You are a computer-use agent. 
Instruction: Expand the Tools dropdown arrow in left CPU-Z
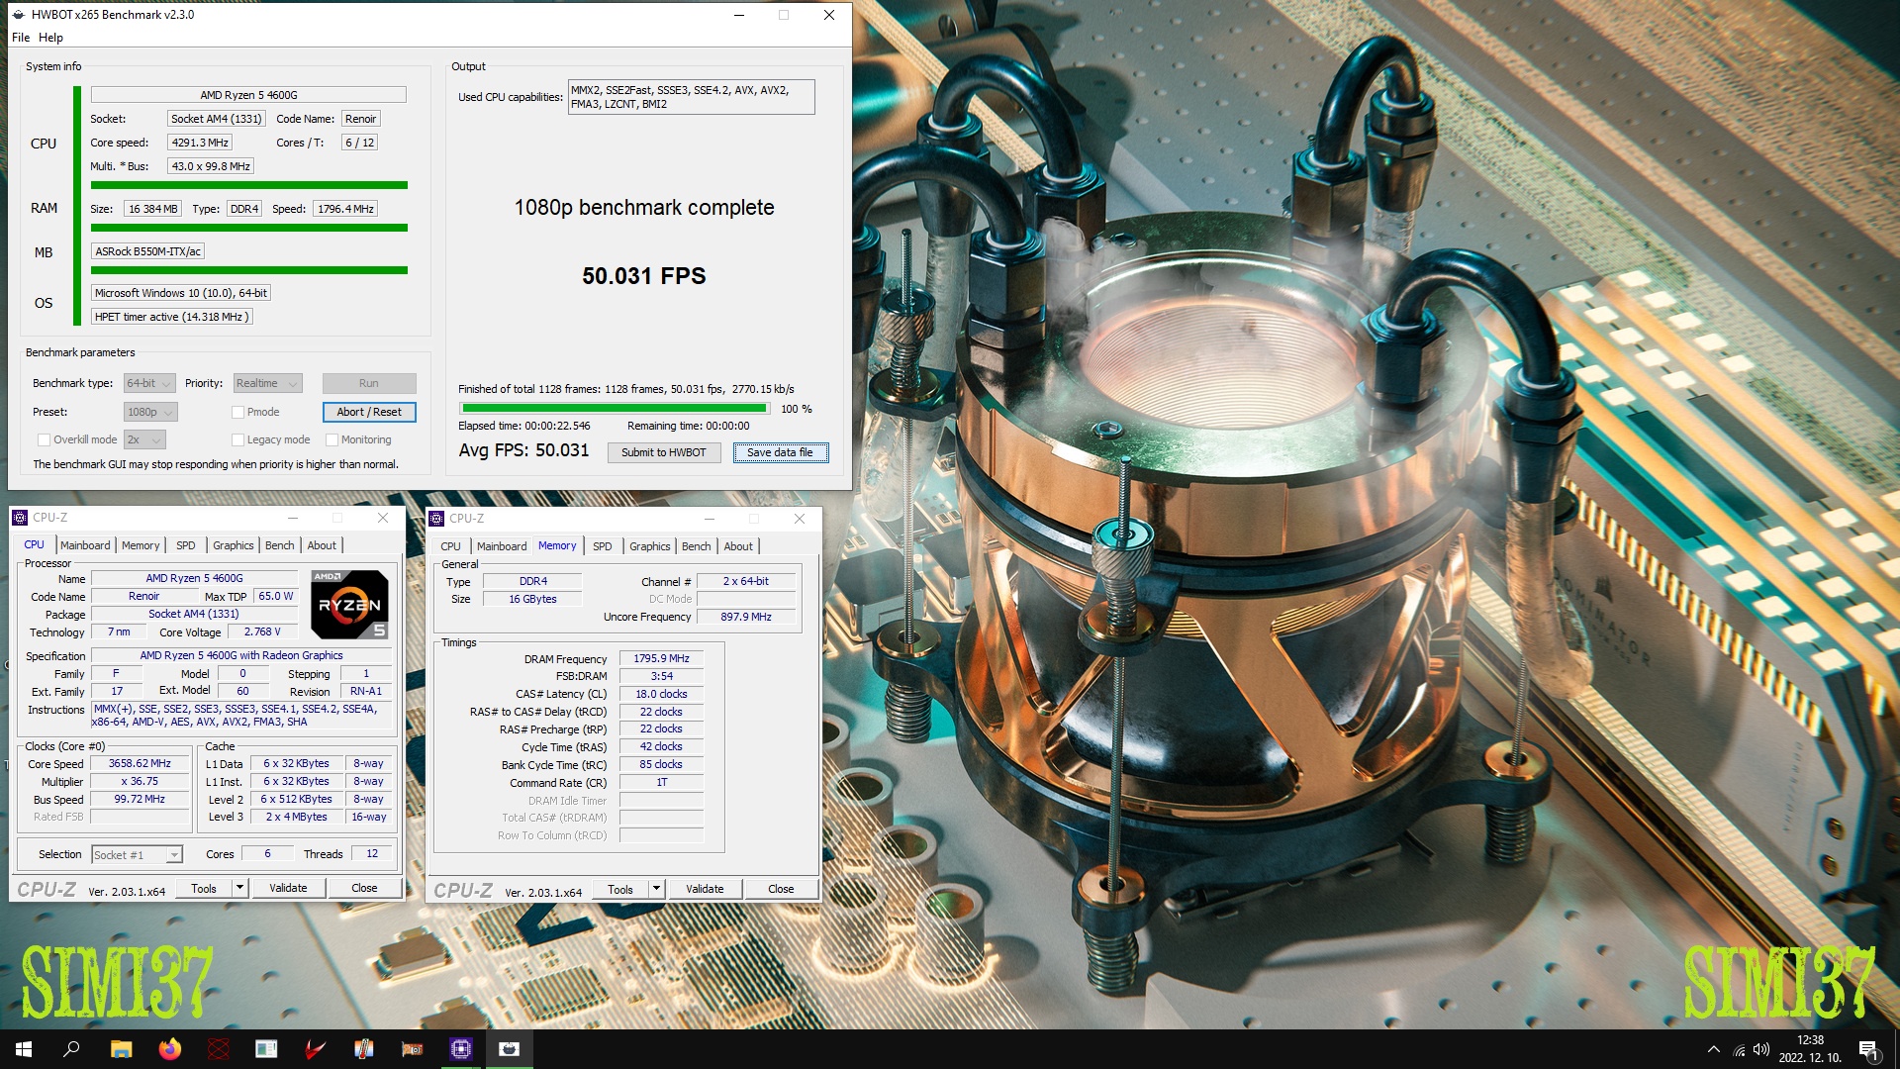click(238, 888)
